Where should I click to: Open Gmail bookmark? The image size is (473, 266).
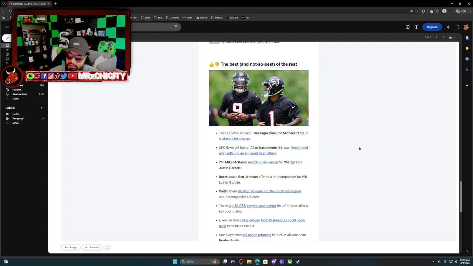pyautogui.click(x=187, y=18)
